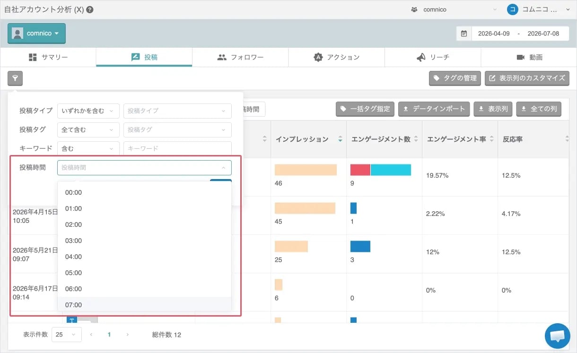Switch to リーチ tab

433,57
